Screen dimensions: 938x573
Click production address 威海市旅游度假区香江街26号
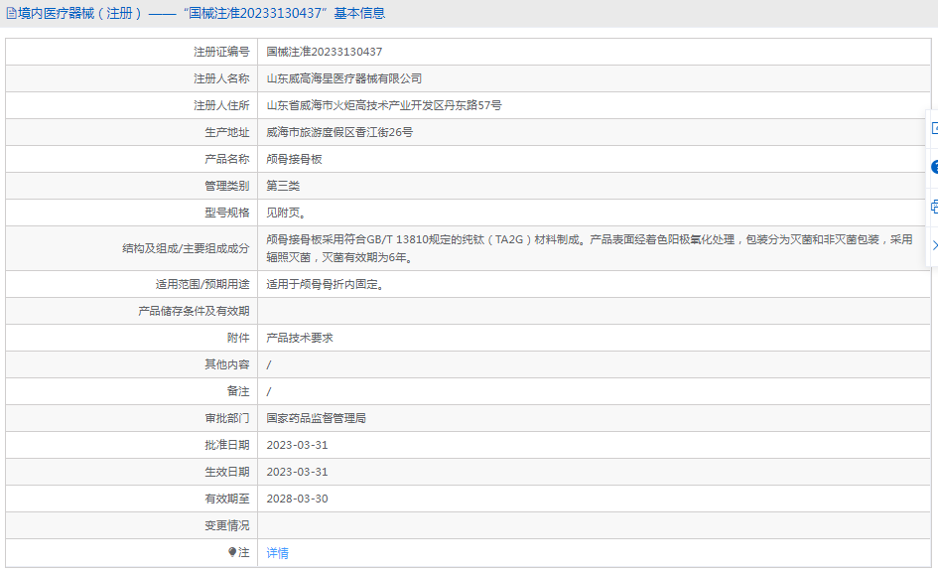339,132
